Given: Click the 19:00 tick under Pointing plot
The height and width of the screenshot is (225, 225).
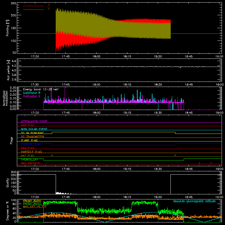Looking at the screenshot, I should tap(219, 57).
